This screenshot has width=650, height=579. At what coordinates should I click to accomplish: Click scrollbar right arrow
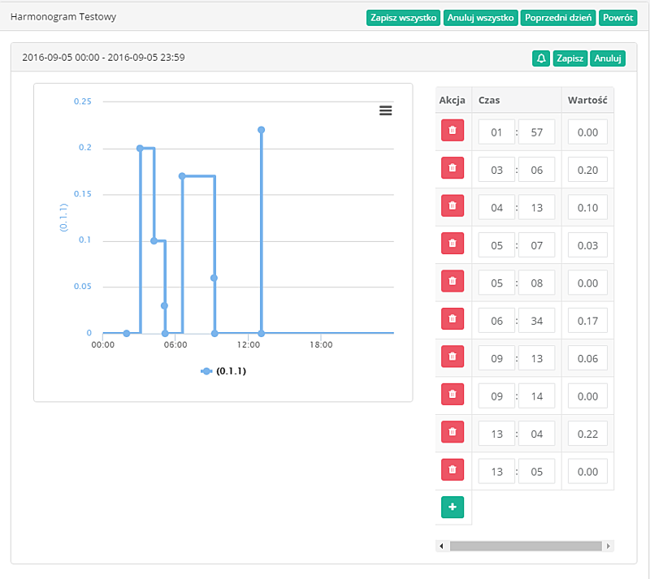(609, 547)
